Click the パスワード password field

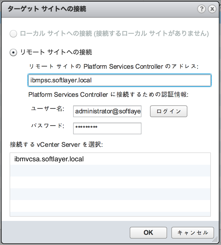[x=107, y=128]
